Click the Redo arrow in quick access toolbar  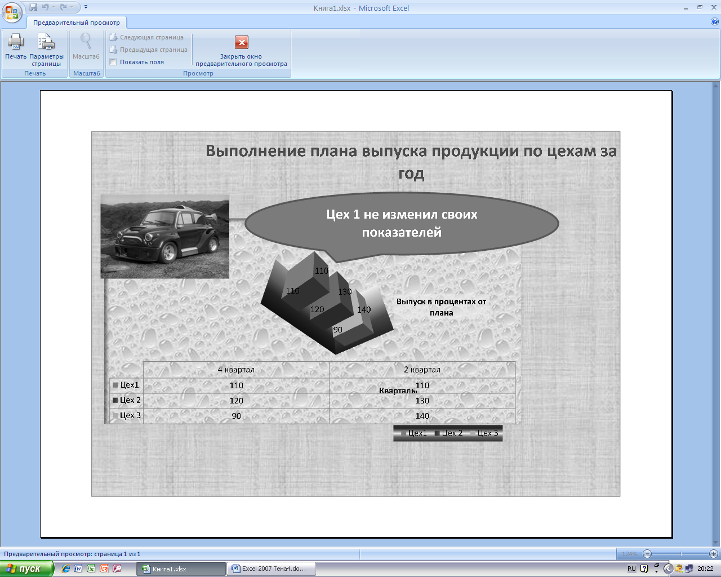point(64,7)
